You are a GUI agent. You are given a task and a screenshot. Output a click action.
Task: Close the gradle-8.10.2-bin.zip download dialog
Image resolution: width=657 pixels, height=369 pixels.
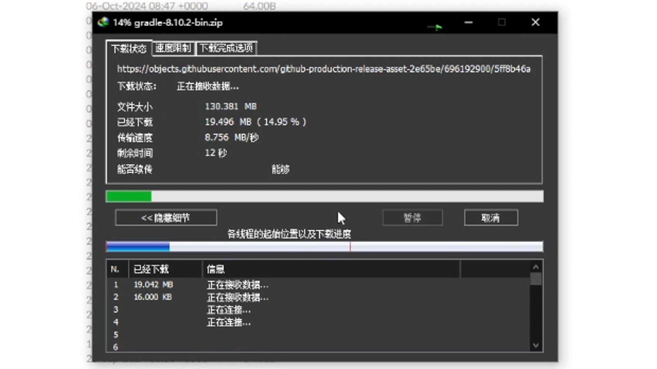pyautogui.click(x=536, y=22)
